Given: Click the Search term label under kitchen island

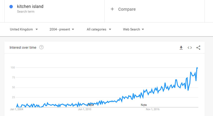Looking at the screenshot, I should click(x=26, y=12).
